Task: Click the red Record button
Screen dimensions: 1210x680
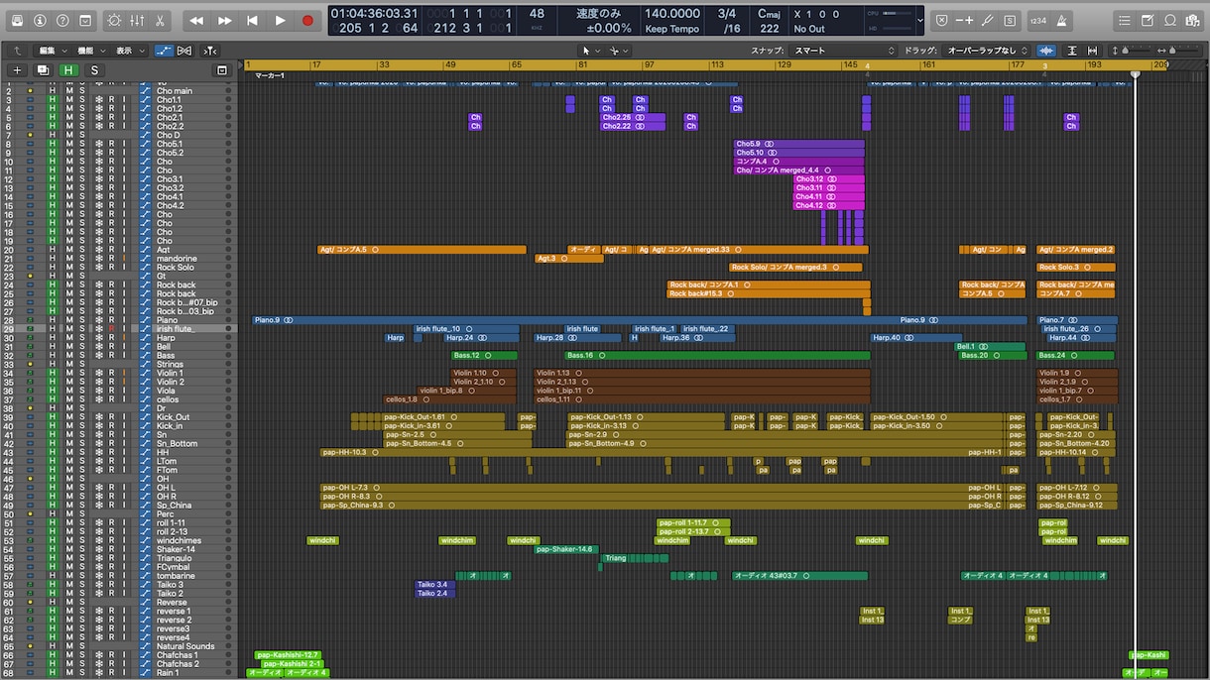Action: point(307,20)
